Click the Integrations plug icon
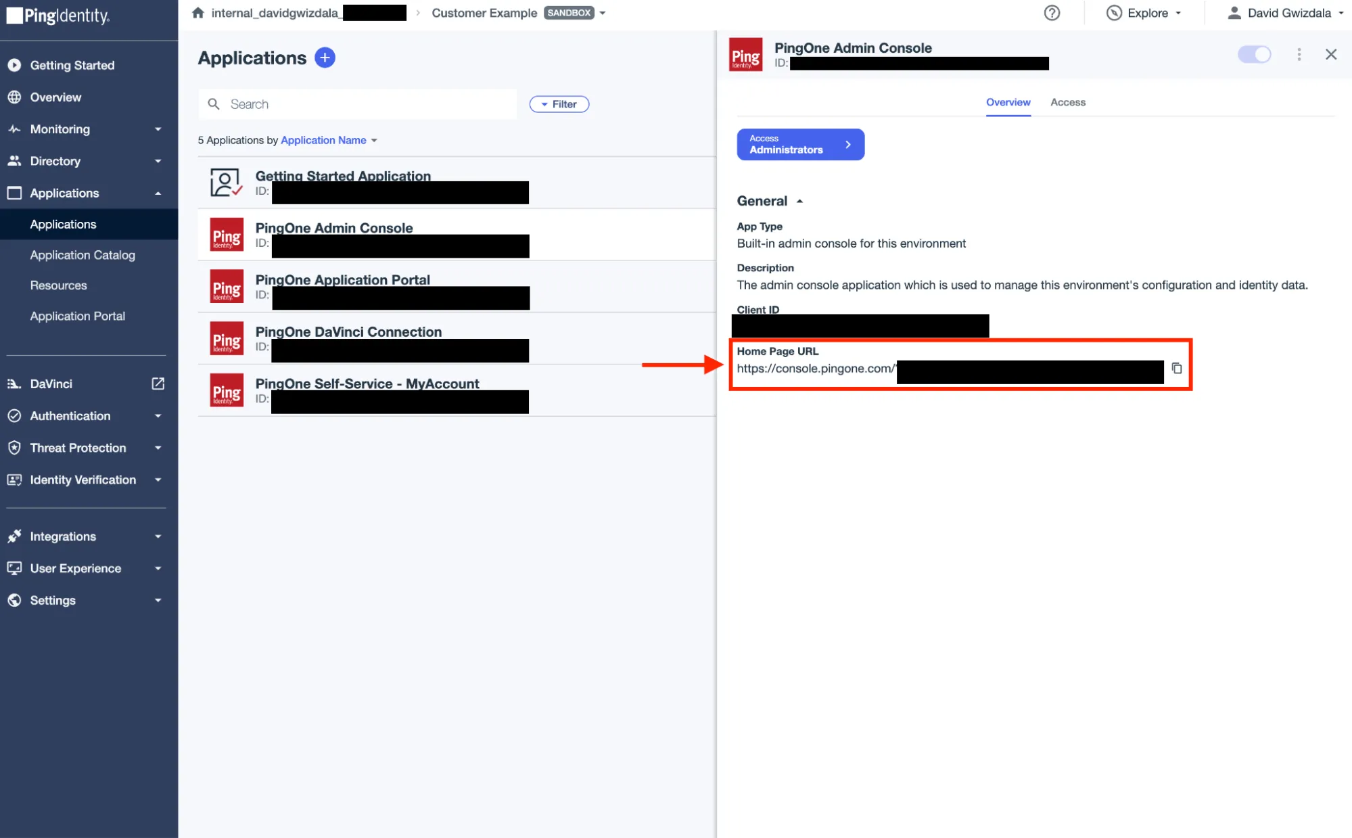This screenshot has width=1352, height=838. (x=14, y=536)
